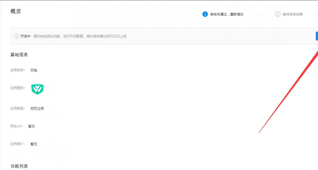Select the 等待审核结果 step label

click(x=293, y=14)
